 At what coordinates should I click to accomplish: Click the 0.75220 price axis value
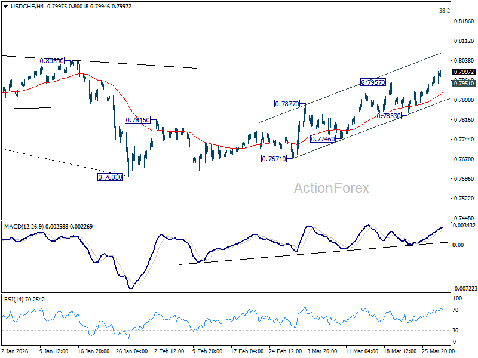(464, 199)
